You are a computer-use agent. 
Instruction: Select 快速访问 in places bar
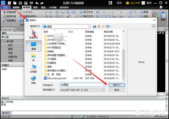click(34, 34)
